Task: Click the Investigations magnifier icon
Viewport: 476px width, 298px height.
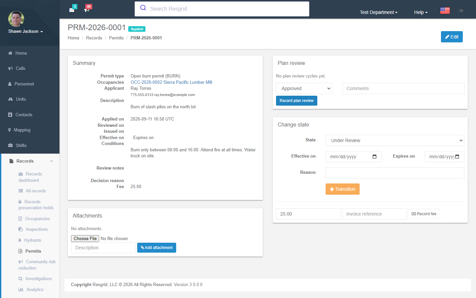Action: click(20, 279)
